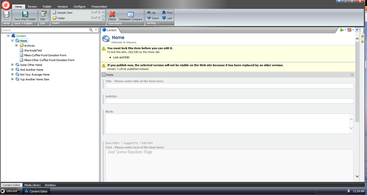Viewport: 367px width, 195px height.
Task: Click the Save then Publish icon
Action: click(25, 14)
